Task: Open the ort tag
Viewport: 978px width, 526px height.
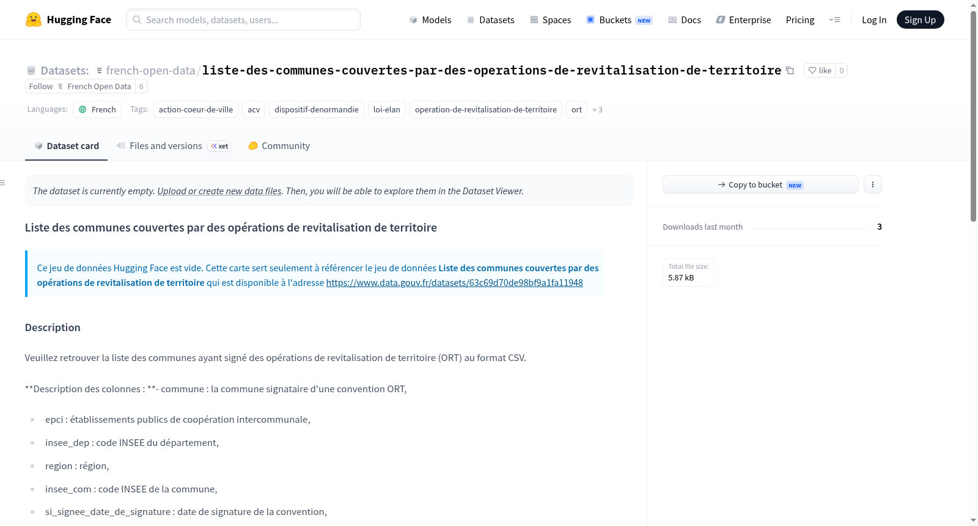Action: click(x=576, y=110)
